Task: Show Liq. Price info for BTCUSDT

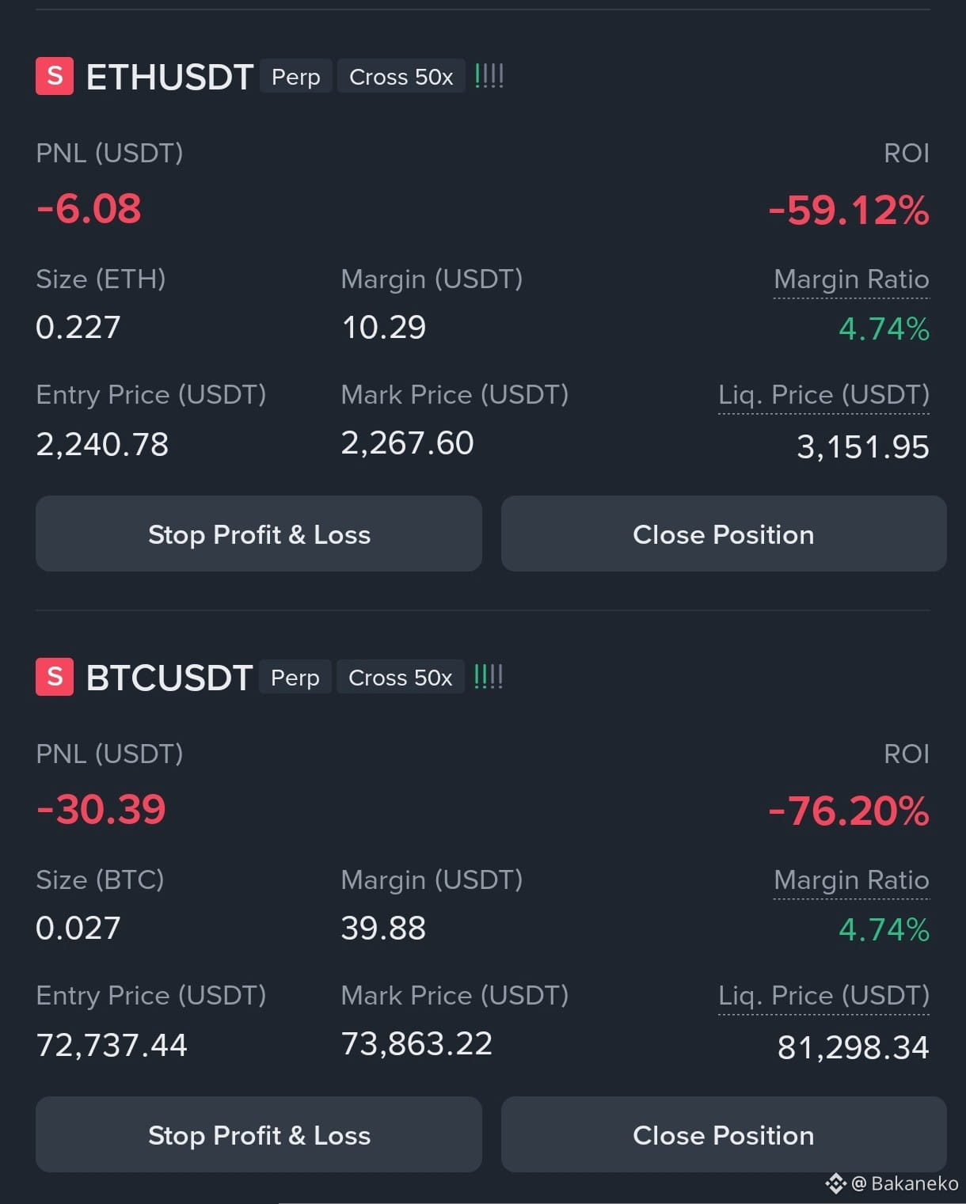Action: click(823, 996)
